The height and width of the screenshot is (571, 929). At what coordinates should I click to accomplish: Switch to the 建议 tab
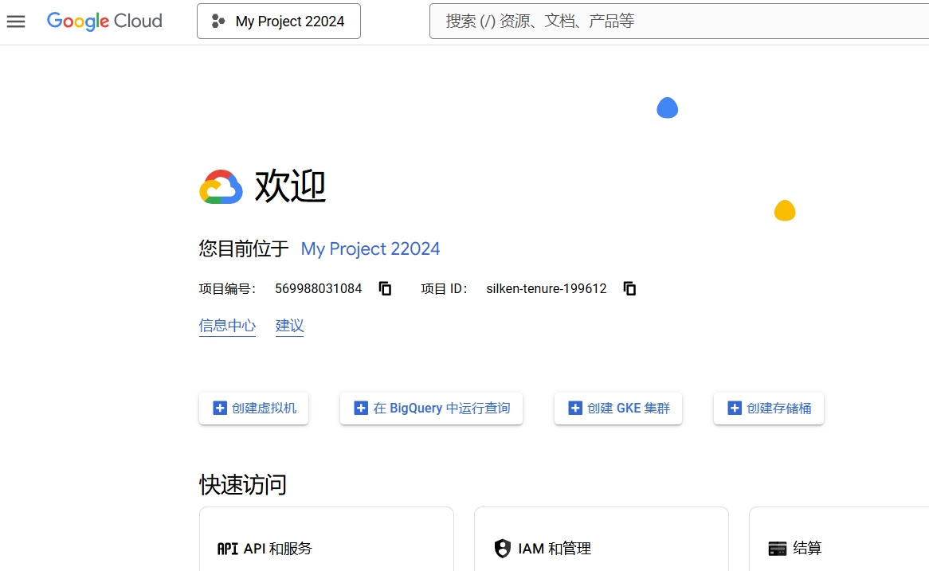coord(289,326)
